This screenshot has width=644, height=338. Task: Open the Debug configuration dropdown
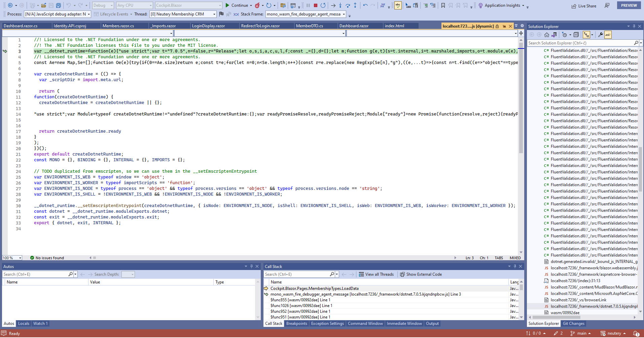pos(103,5)
